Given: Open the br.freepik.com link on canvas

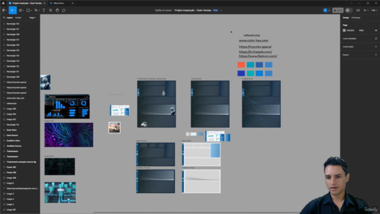Looking at the screenshot, I should [x=255, y=52].
